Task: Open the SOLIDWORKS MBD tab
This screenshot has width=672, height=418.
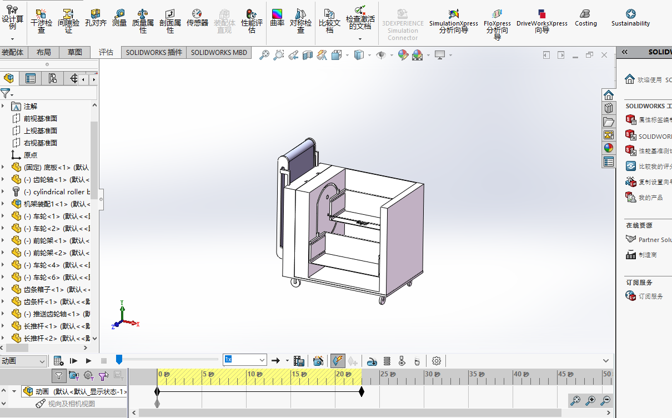Action: pos(219,53)
